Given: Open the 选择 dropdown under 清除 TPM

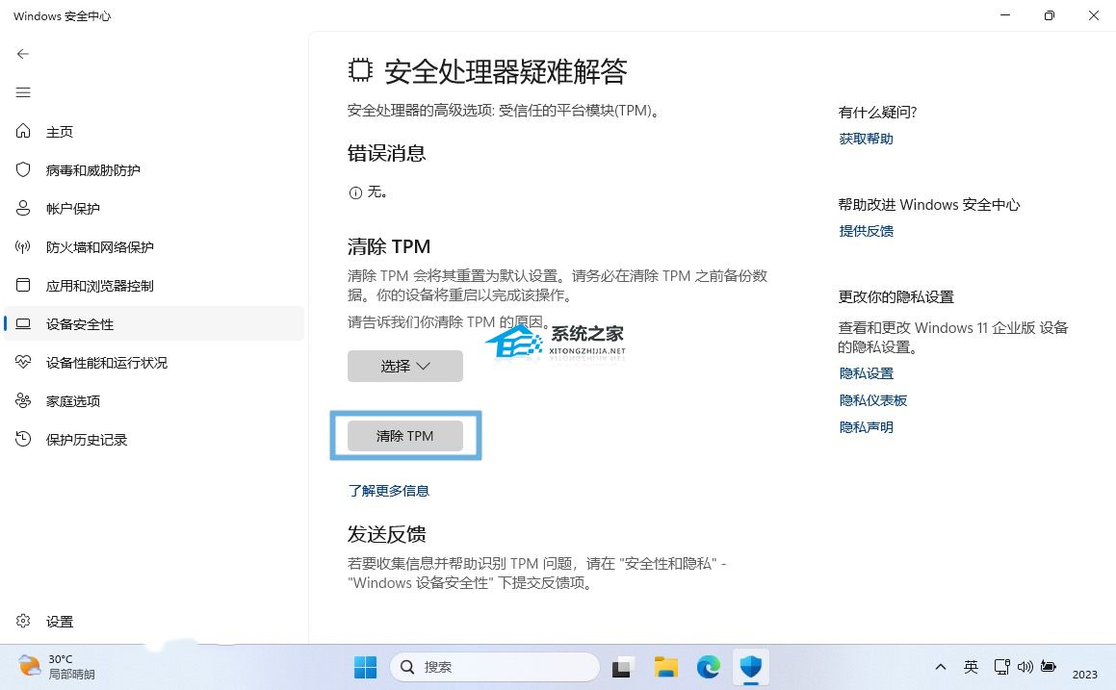Looking at the screenshot, I should click(x=404, y=366).
